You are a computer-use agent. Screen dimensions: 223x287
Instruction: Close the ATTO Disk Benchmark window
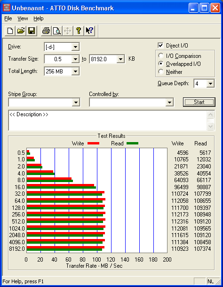[215, 8]
